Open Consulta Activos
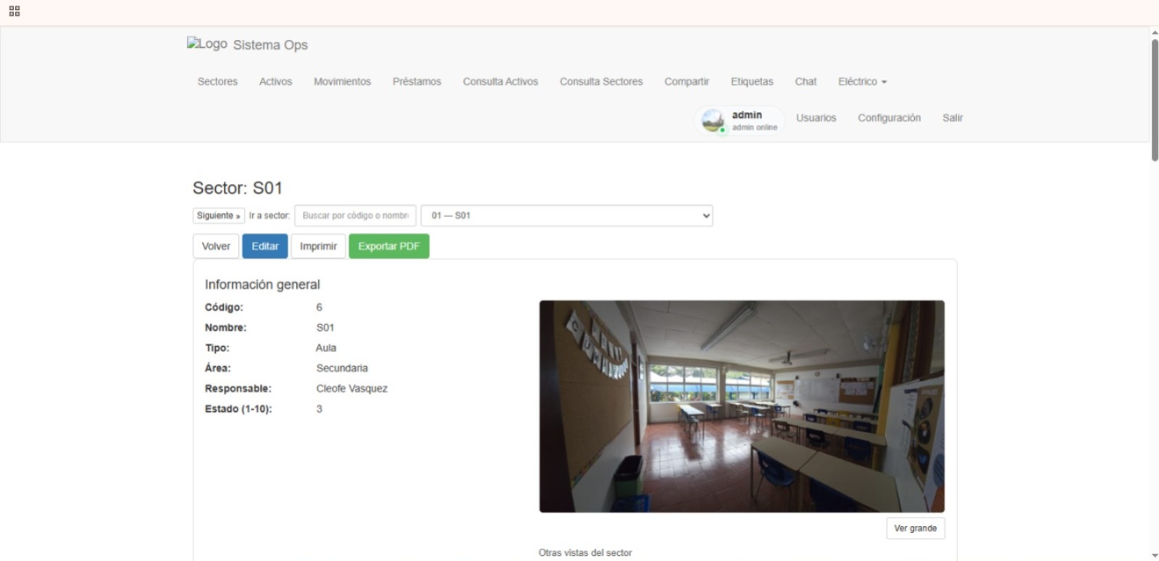Screen dimensions: 1159x561 tap(500, 82)
